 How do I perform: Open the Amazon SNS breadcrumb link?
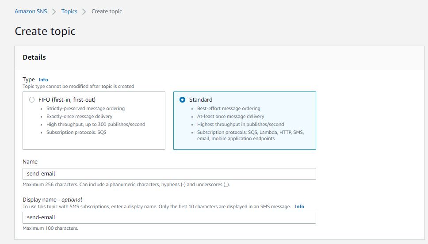[x=31, y=11]
